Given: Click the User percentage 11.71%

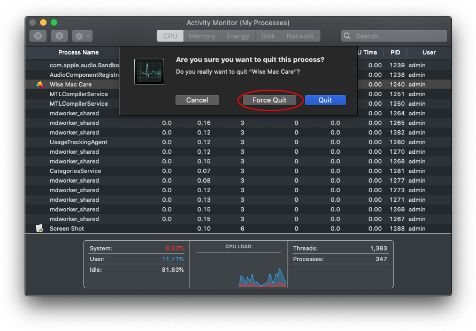Looking at the screenshot, I should [173, 259].
